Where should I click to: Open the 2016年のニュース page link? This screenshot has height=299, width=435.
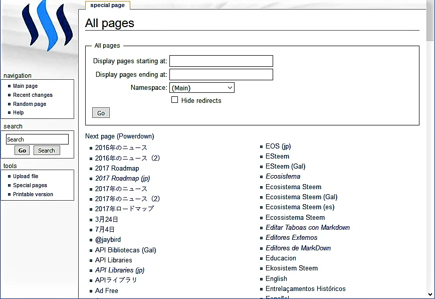click(121, 147)
